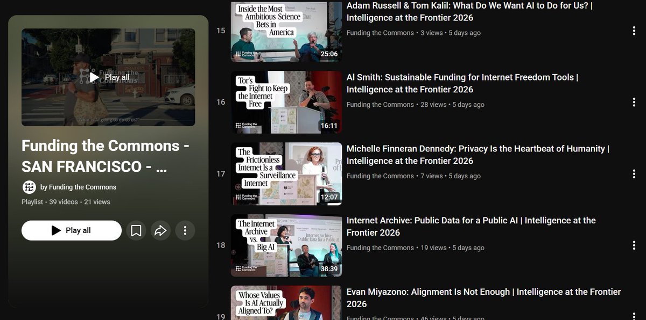This screenshot has width=646, height=320.
Task: Open options menu for Adam Russell video
Action: pyautogui.click(x=634, y=31)
